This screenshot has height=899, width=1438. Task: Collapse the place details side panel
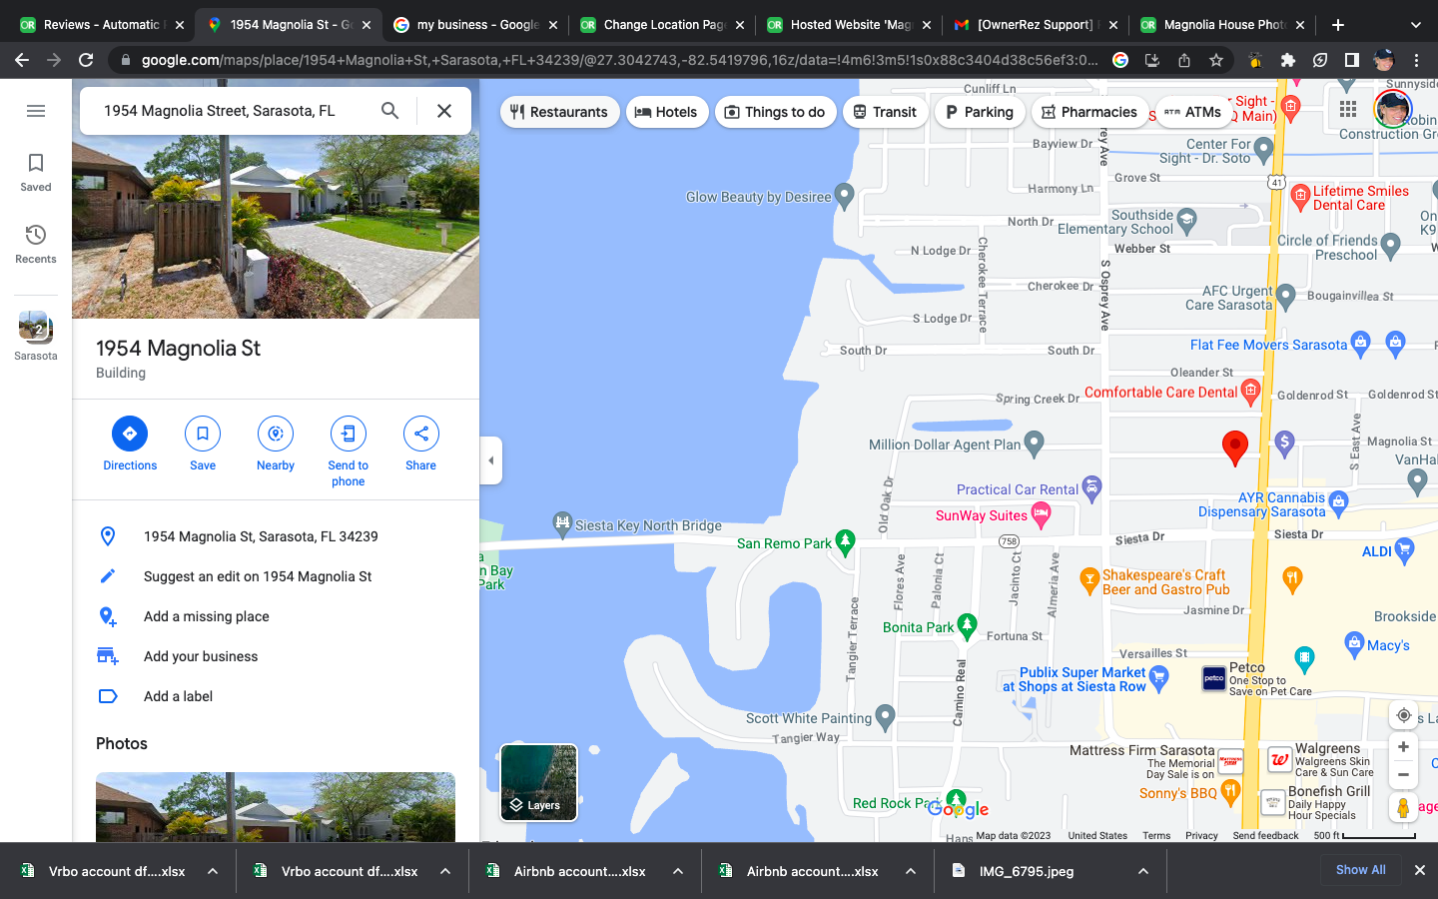490,460
